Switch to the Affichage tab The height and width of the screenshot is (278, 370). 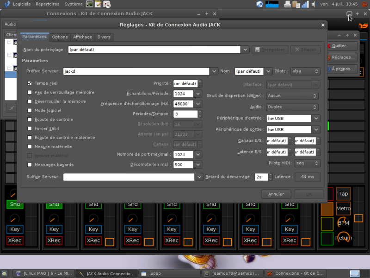coord(82,37)
